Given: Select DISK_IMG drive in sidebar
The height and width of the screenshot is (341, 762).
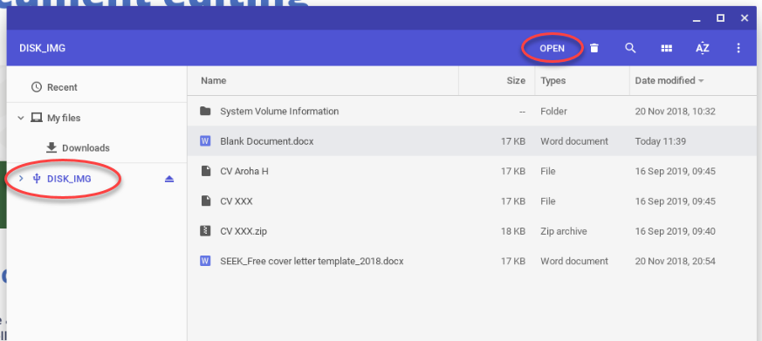Looking at the screenshot, I should [69, 179].
